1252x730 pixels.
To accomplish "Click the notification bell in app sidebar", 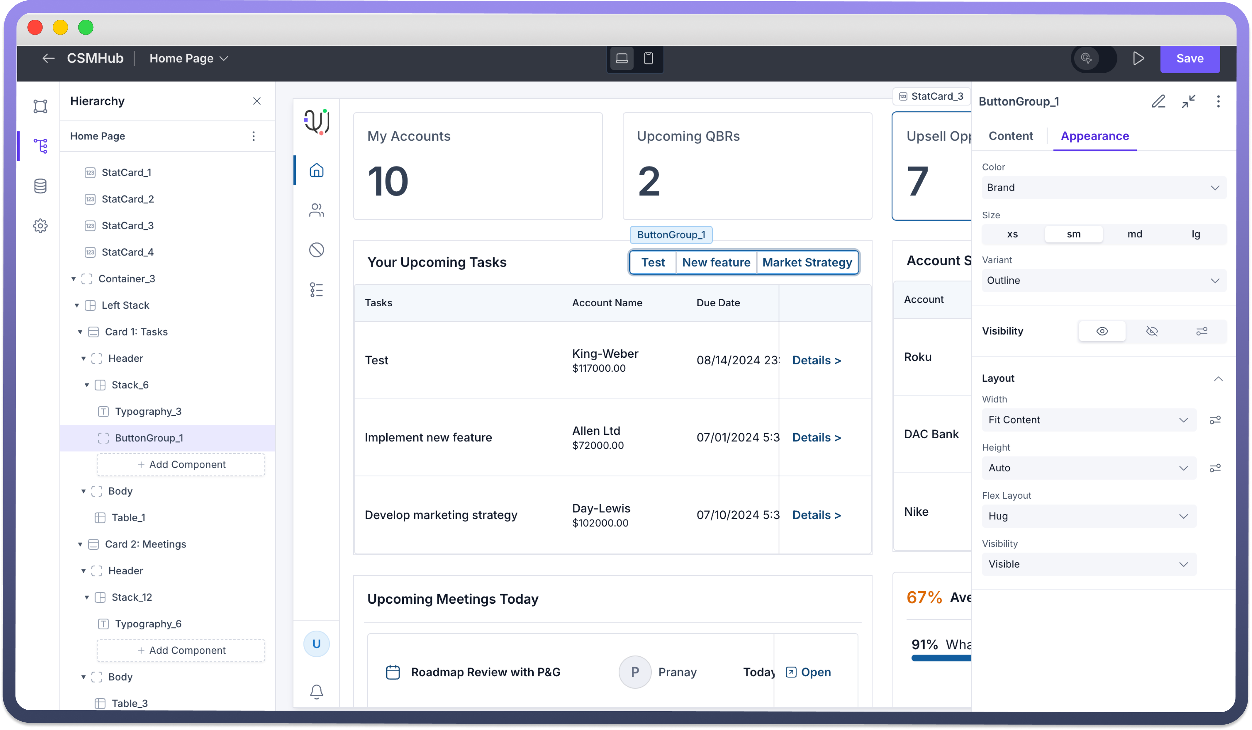I will point(316,691).
